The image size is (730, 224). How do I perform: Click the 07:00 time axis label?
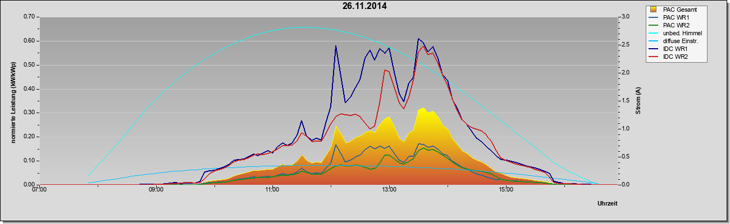(x=39, y=190)
